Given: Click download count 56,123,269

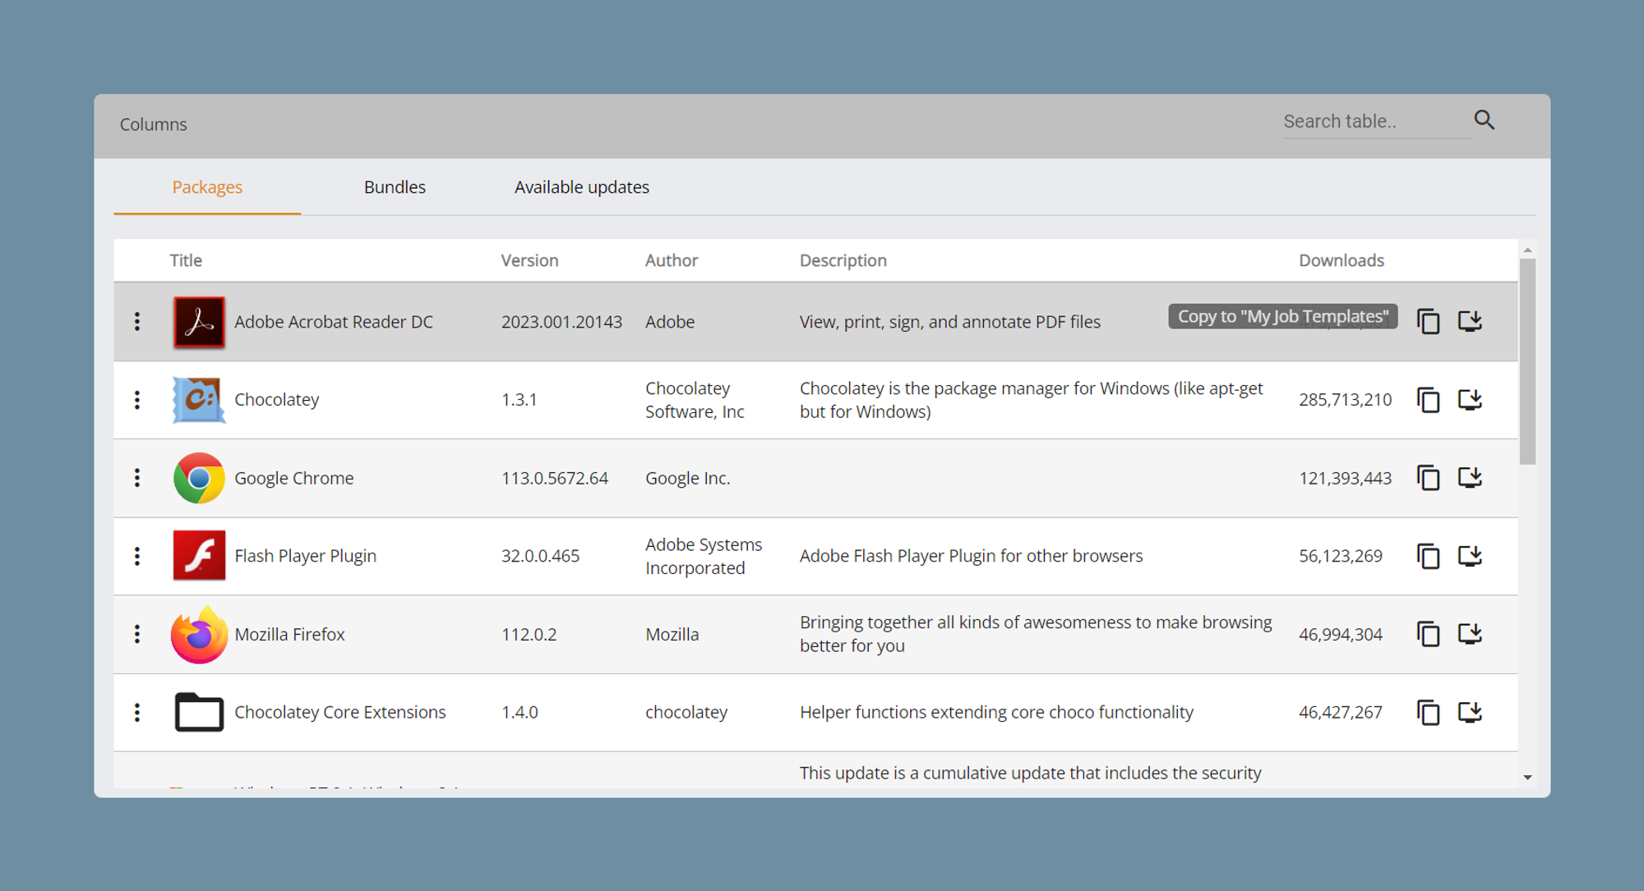Looking at the screenshot, I should tap(1341, 556).
